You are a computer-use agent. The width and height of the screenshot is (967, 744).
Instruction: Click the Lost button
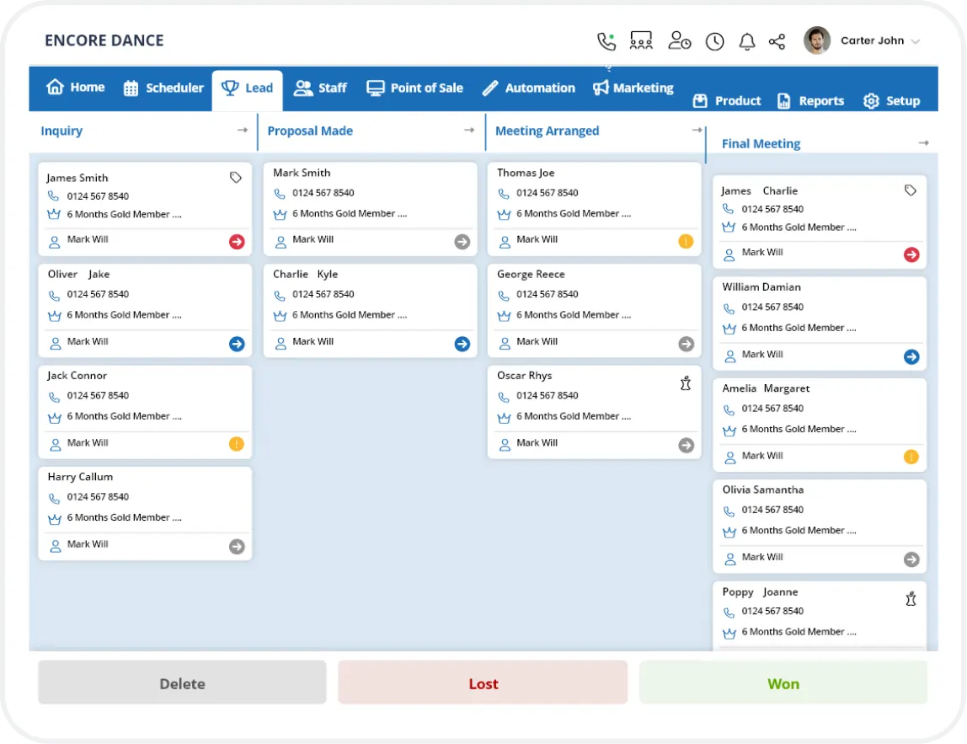pos(483,683)
